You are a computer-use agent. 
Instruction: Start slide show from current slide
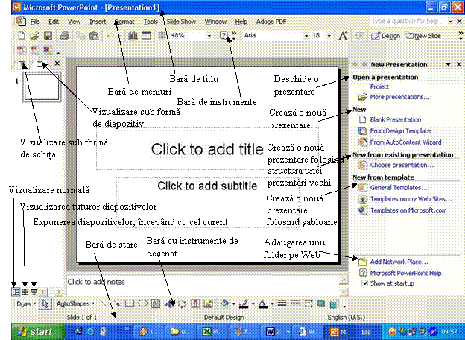[x=34, y=292]
